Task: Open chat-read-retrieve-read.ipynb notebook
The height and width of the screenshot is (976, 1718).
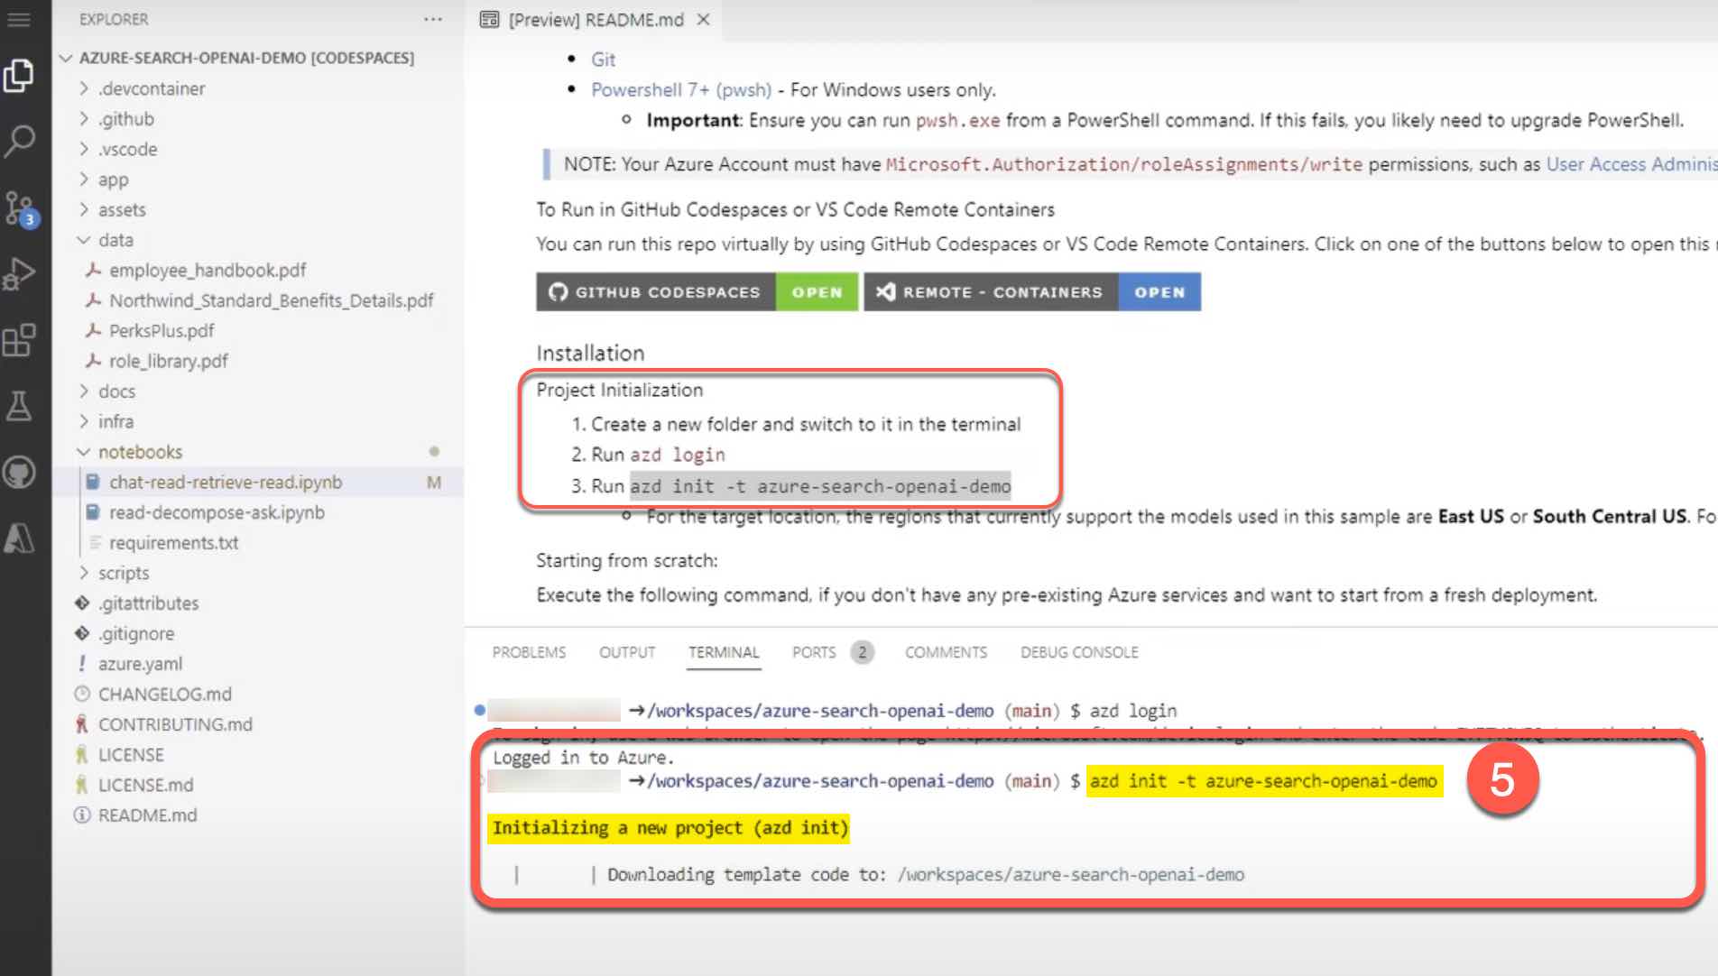Action: 226,482
